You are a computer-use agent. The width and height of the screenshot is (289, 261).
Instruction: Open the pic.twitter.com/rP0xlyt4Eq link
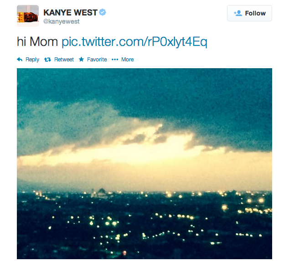(134, 42)
